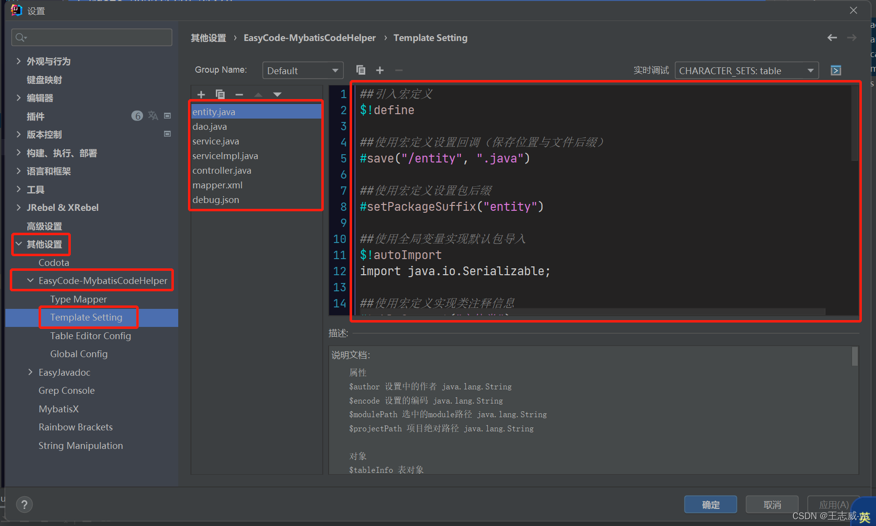Click the plugin updates badge showing 6
This screenshot has width=876, height=526.
(137, 116)
